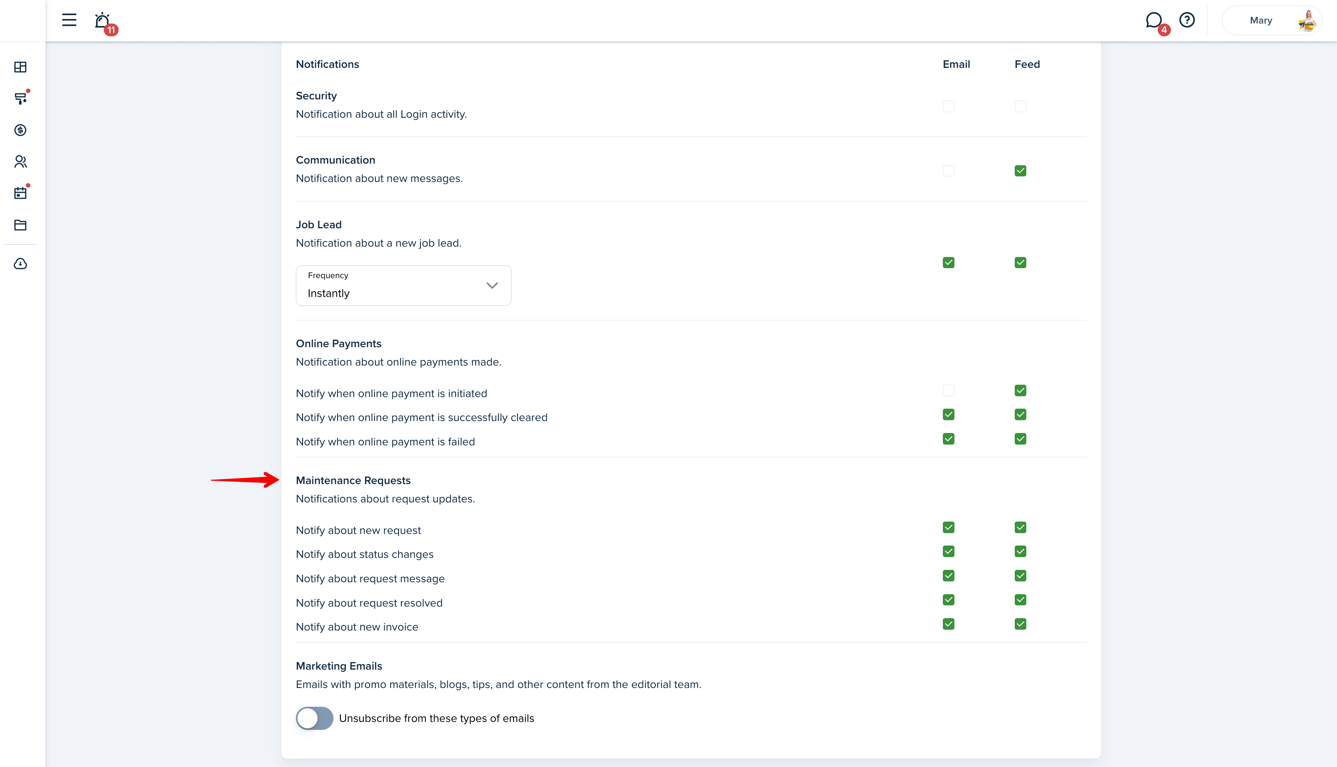
Task: Uncheck feed for request resolved
Action: click(x=1020, y=600)
